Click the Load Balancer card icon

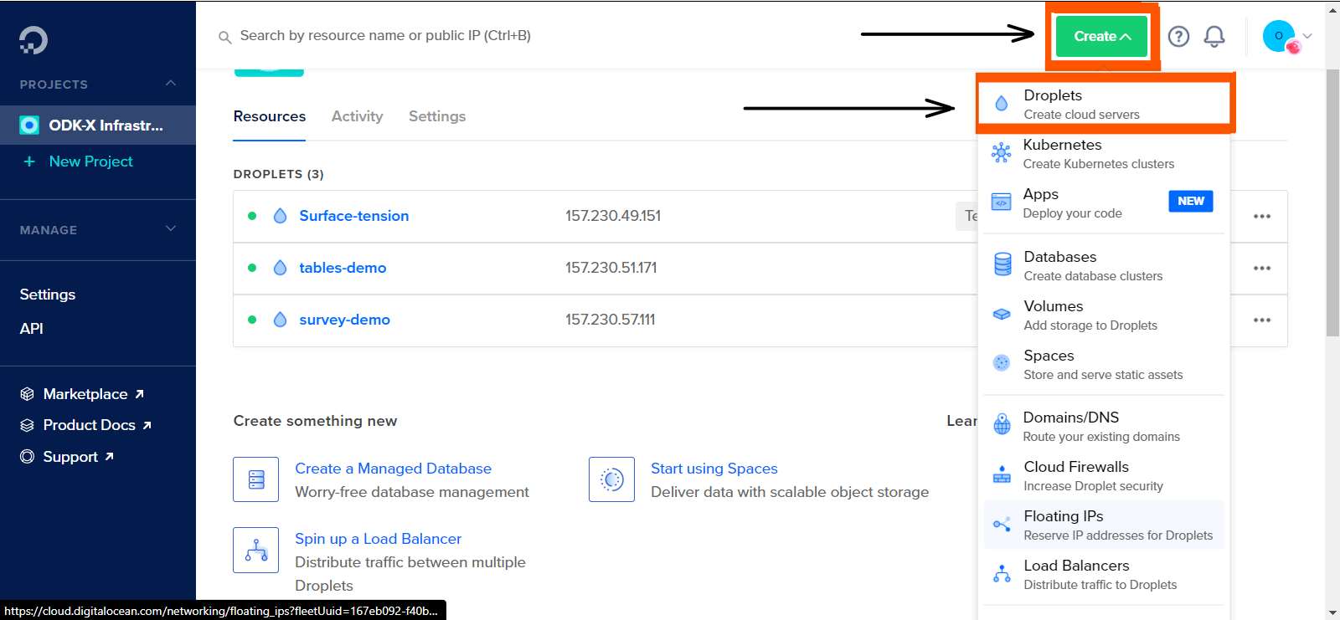[256, 550]
